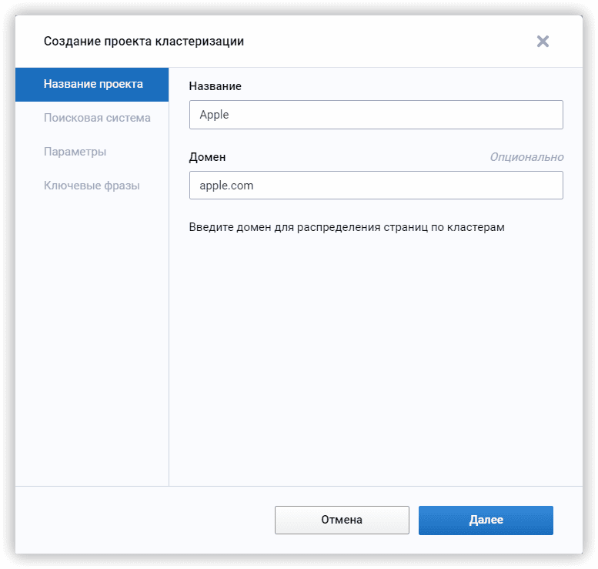Switch to the Ключевые фразы step
598x569 pixels.
pos(92,186)
